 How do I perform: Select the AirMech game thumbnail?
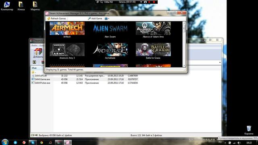(x=67, y=28)
